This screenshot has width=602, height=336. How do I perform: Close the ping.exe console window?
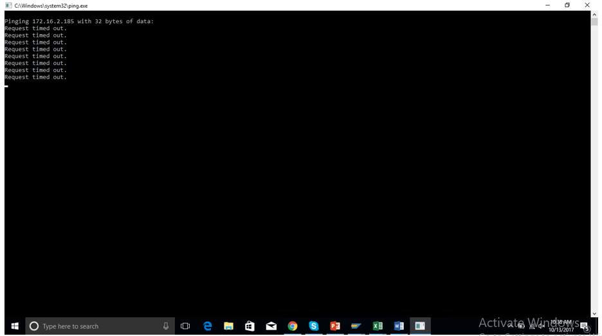tap(587, 5)
